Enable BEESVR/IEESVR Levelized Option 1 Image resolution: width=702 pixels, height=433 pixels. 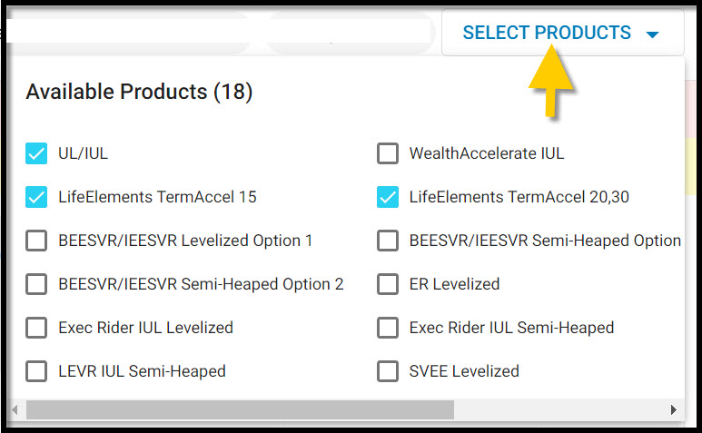click(36, 241)
